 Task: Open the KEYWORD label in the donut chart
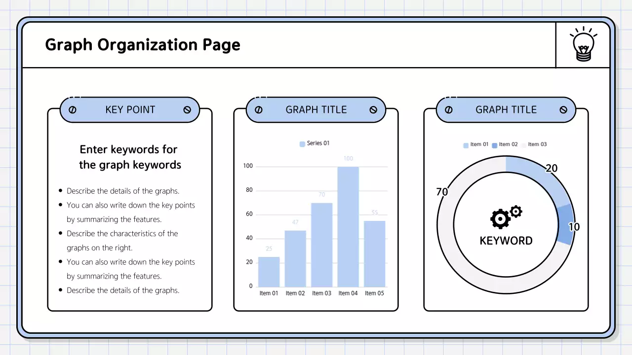(506, 241)
